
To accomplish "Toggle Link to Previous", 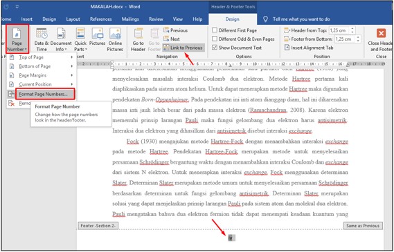I will 183,48.
